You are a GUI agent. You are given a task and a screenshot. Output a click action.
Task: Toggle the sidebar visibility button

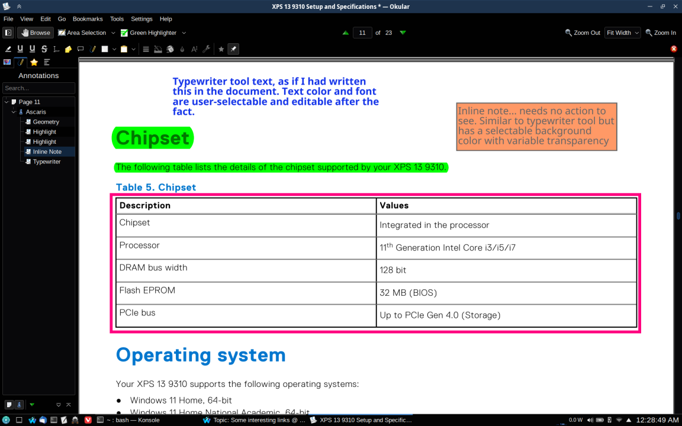(x=8, y=33)
